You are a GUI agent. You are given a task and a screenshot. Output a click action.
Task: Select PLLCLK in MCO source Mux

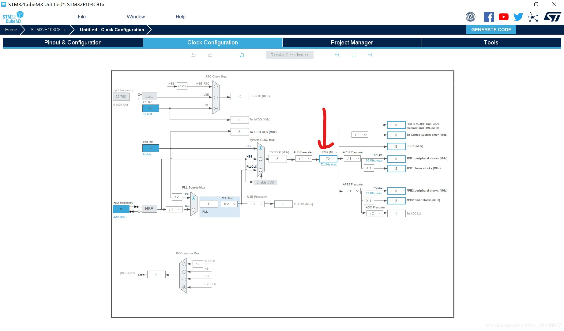click(x=184, y=264)
